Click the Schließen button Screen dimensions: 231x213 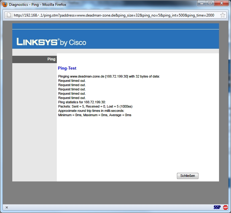[188, 176]
